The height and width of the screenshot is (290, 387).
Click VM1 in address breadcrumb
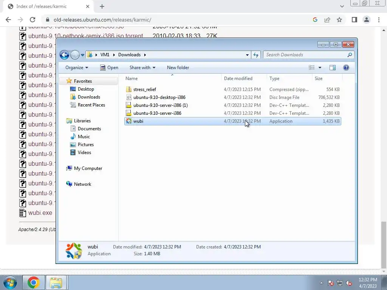(105, 55)
